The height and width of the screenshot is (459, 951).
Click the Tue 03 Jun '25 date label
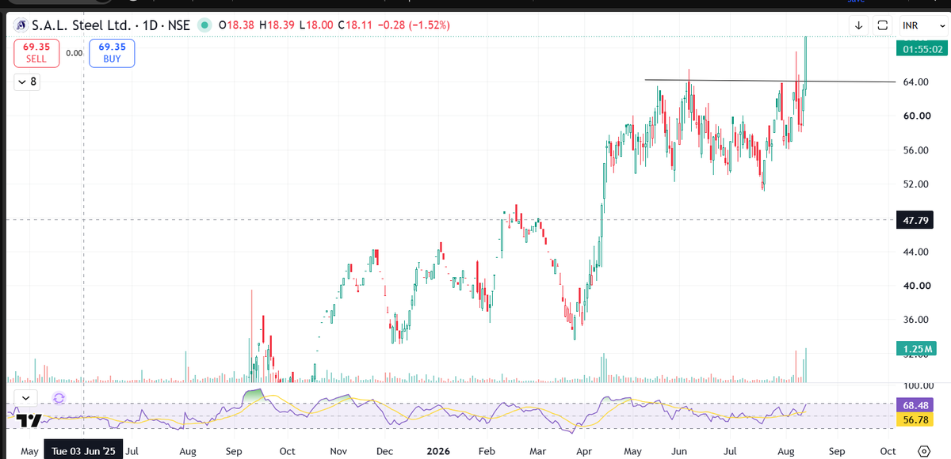click(x=84, y=451)
